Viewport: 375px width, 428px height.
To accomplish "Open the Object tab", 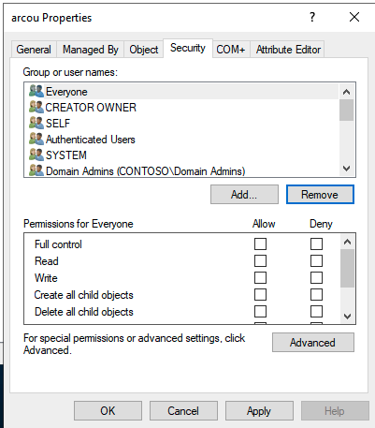I will [x=144, y=50].
